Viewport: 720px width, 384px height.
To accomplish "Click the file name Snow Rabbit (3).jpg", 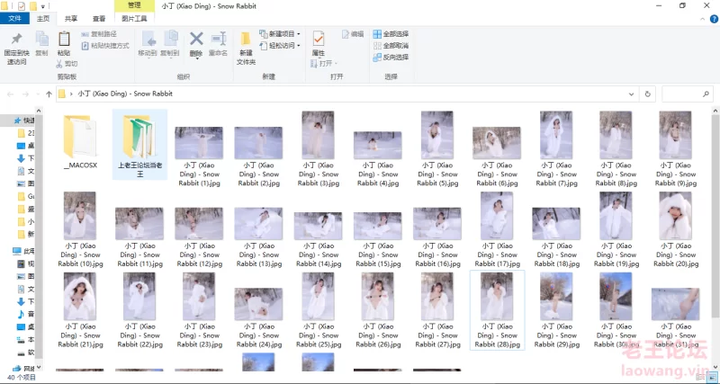I will (x=319, y=174).
